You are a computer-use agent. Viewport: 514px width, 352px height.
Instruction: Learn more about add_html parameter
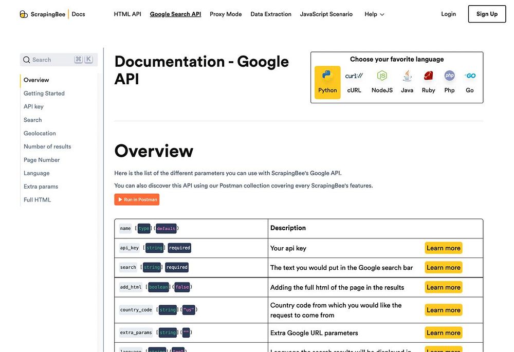pyautogui.click(x=444, y=287)
